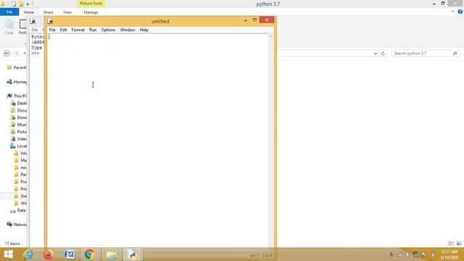
Task: Open Music folder in navigation pane
Action: (x=19, y=125)
